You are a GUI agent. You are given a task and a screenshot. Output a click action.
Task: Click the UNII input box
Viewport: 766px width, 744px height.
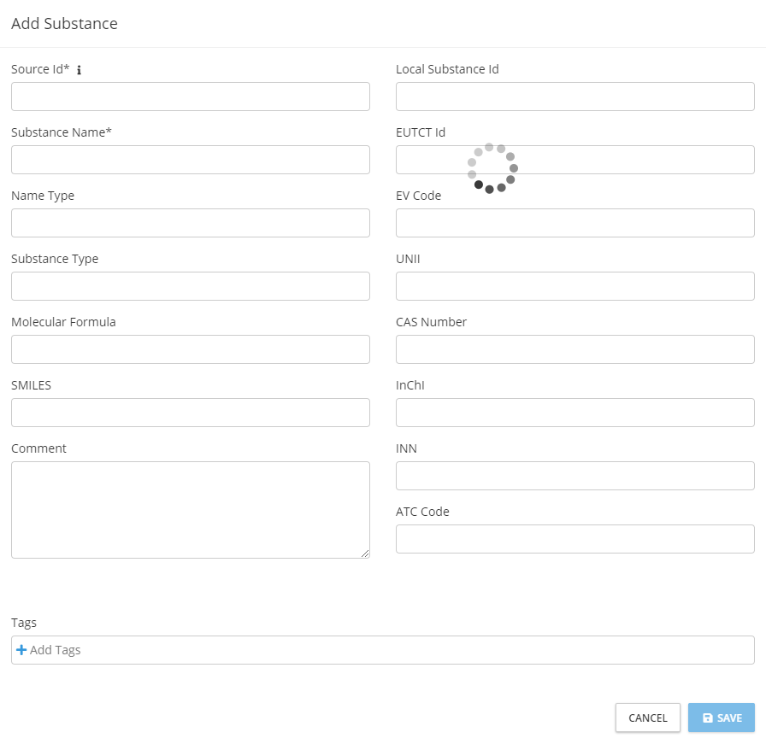(x=574, y=286)
